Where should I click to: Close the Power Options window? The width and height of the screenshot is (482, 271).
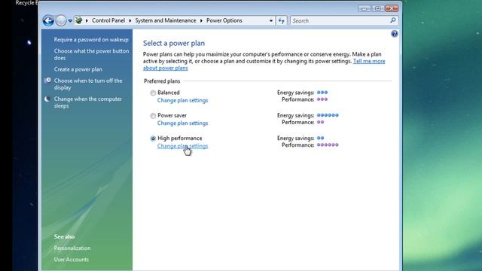pyautogui.click(x=392, y=8)
